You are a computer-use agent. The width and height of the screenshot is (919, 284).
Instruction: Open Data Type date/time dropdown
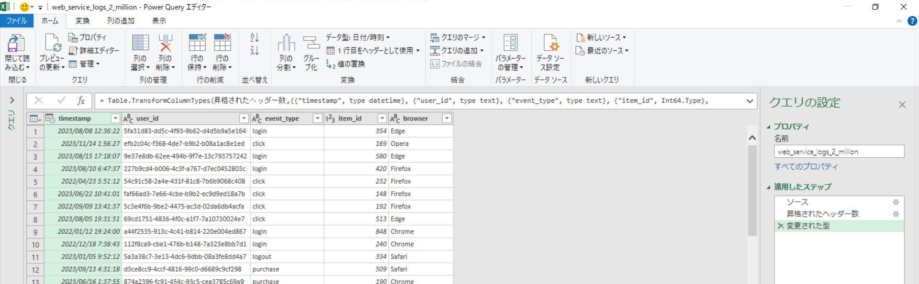(x=358, y=37)
